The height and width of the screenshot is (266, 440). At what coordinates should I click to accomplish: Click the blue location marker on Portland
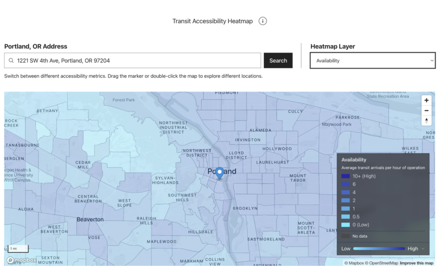click(220, 173)
